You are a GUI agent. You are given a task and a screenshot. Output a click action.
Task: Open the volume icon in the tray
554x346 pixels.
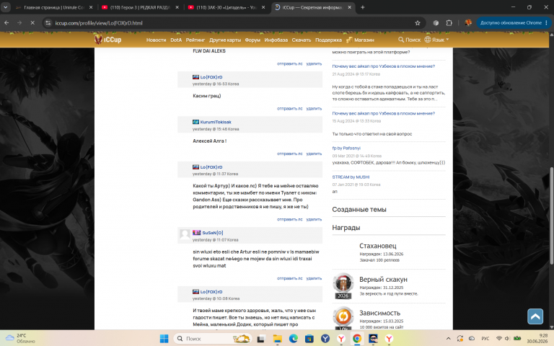pyautogui.click(x=507, y=339)
